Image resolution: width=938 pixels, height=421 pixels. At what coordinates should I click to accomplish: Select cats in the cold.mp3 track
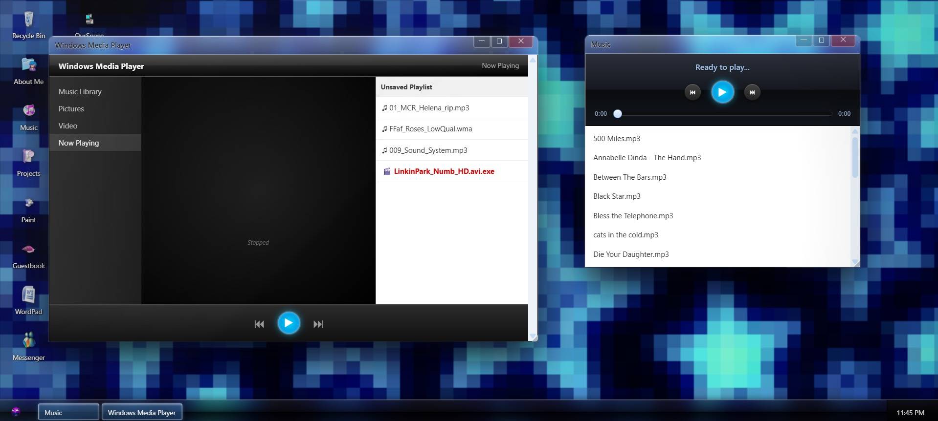coord(718,235)
